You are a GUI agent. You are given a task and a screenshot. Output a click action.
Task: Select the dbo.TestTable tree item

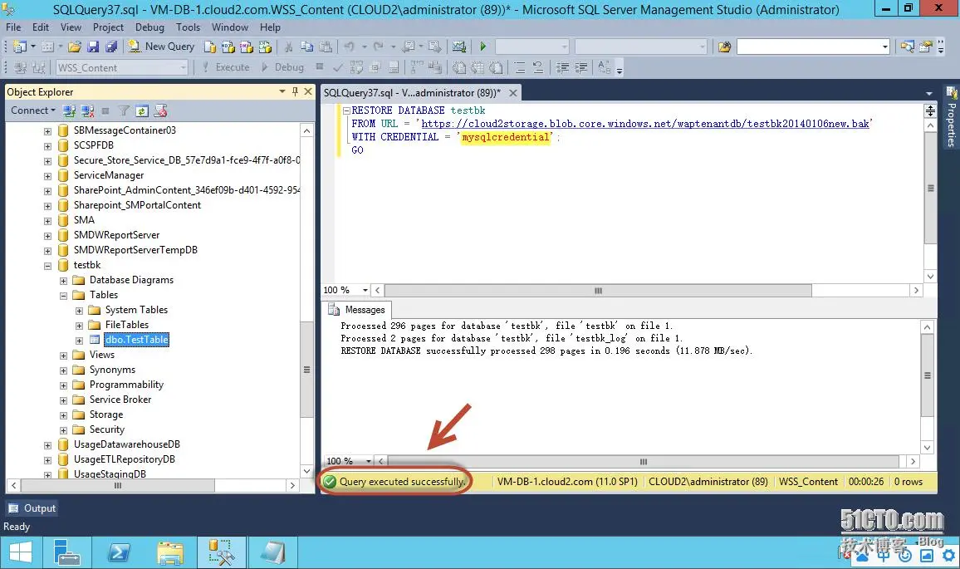tap(136, 339)
